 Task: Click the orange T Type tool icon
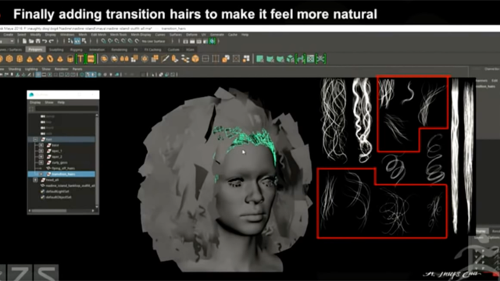pos(80,59)
